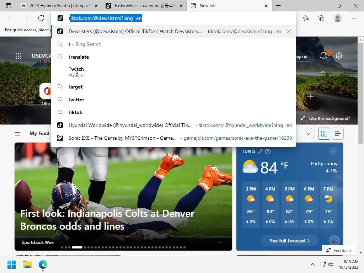
Task: Open the network status tray icon
Action: click(x=323, y=264)
